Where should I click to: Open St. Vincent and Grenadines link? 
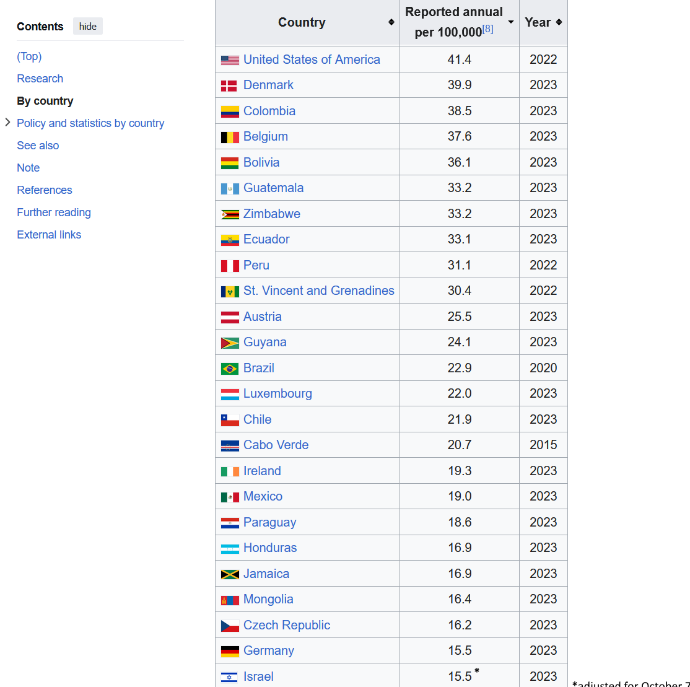coord(318,291)
